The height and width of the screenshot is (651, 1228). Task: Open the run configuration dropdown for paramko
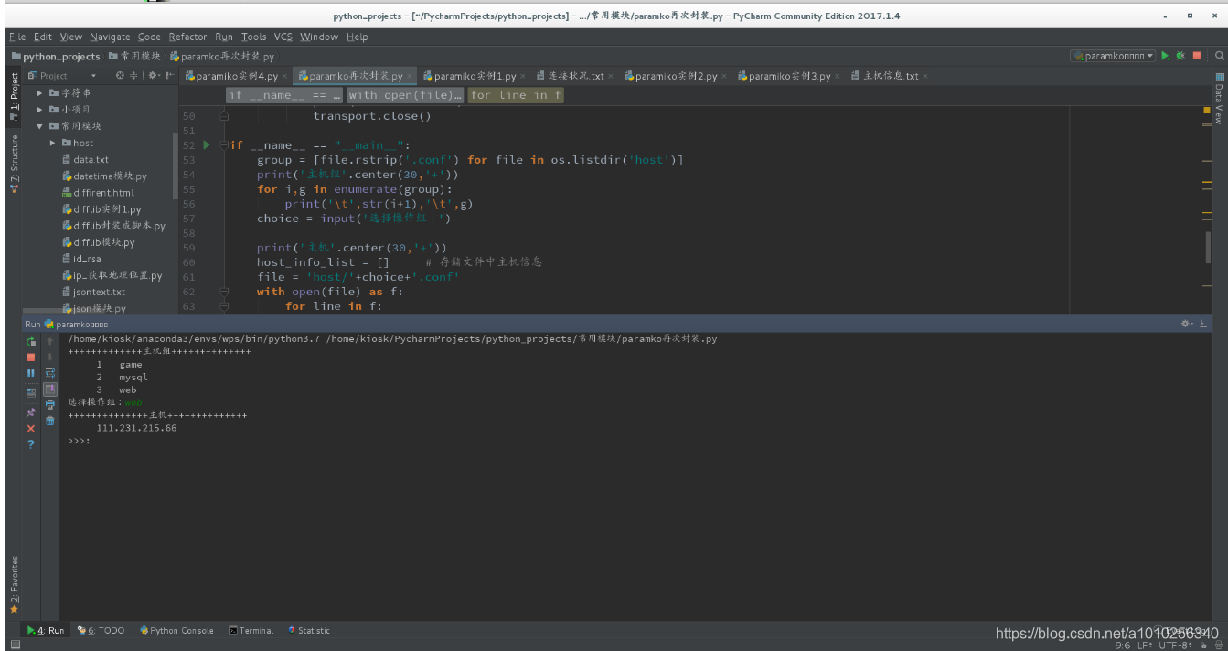[x=1150, y=56]
